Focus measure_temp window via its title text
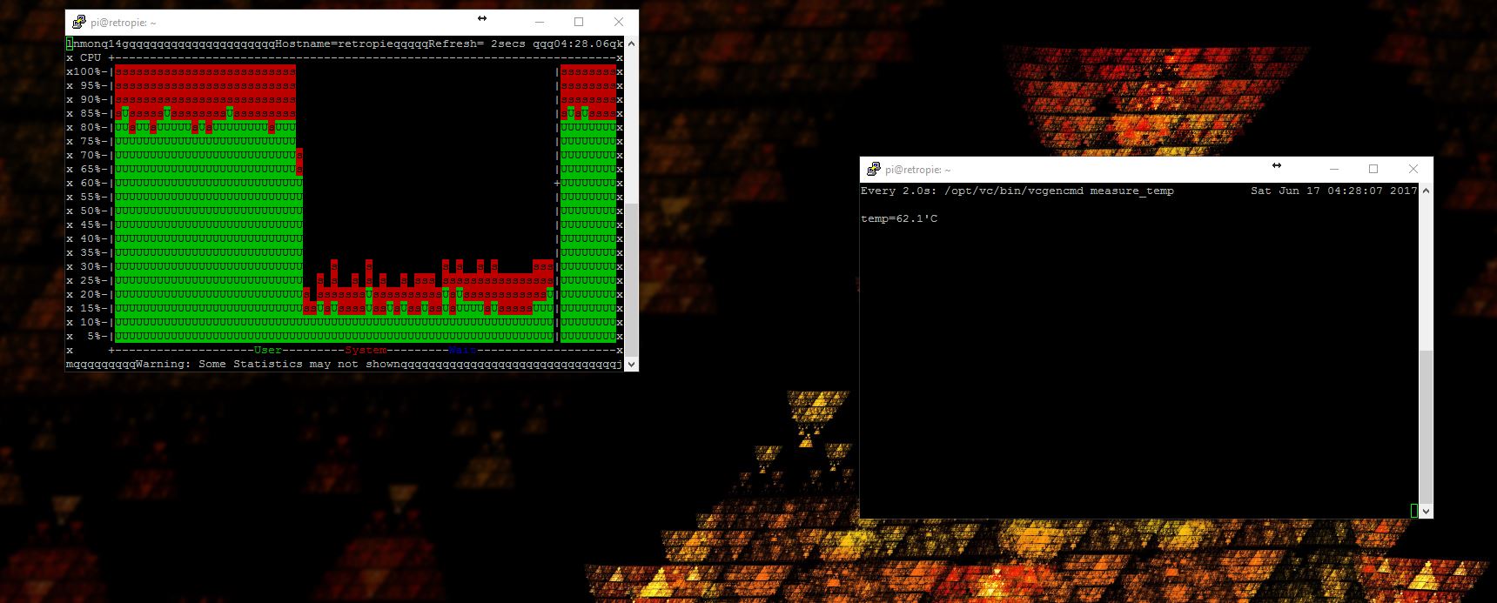Screen dimensions: 1497x603 (x=918, y=170)
